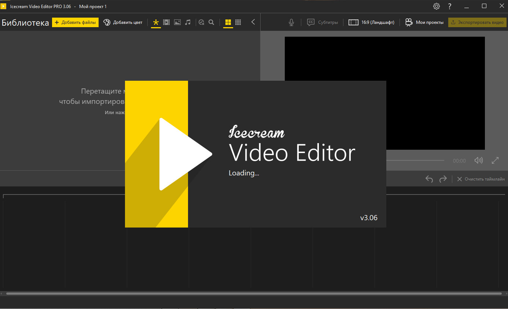Switch to large thumbnails grid view

tap(228, 22)
